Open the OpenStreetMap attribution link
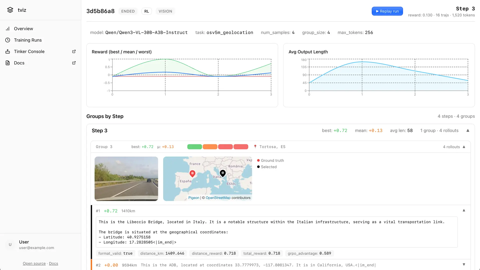Viewport: 480px width, 270px height. (x=218, y=198)
